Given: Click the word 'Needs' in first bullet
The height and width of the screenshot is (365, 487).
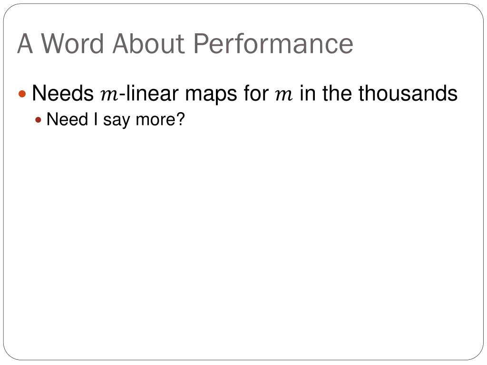Looking at the screenshot, I should tap(63, 93).
